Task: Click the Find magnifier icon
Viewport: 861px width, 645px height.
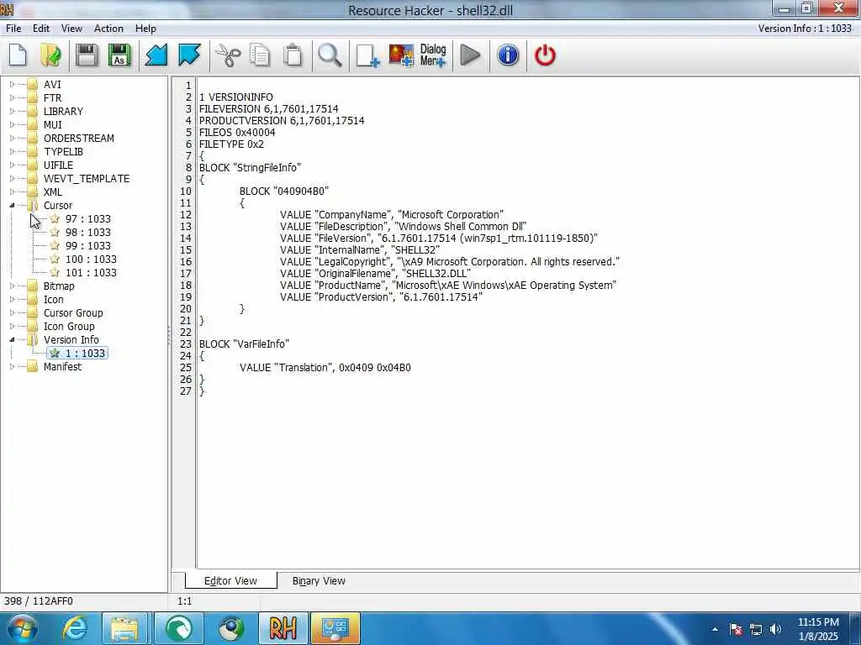Action: point(330,55)
